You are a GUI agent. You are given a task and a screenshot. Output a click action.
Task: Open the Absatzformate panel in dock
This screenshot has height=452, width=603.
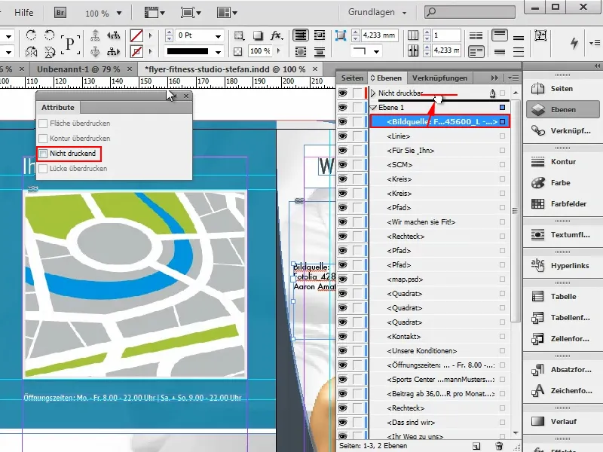(562, 369)
